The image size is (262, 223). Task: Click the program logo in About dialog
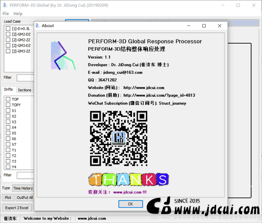click(63, 56)
